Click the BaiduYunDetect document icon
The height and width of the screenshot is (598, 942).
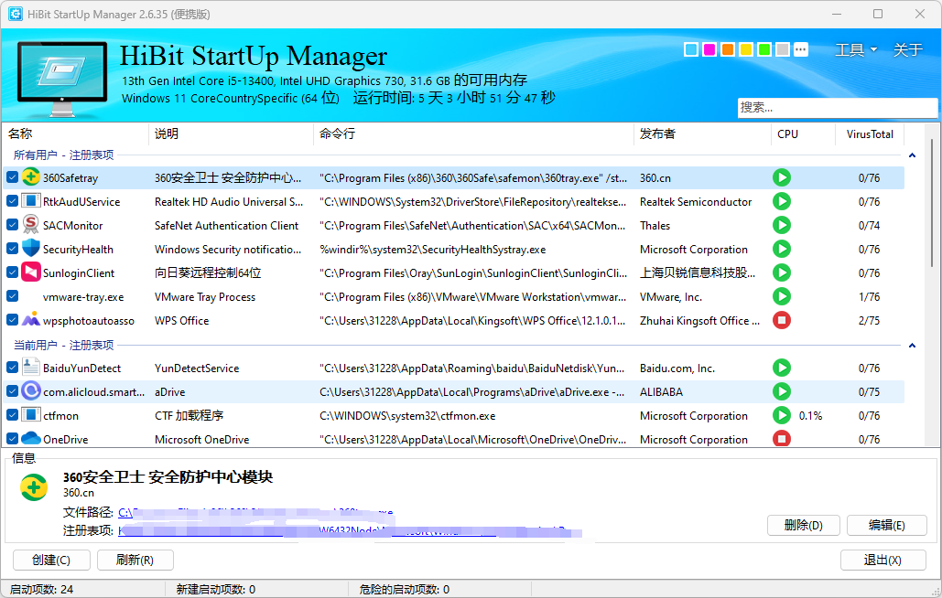[x=30, y=367]
